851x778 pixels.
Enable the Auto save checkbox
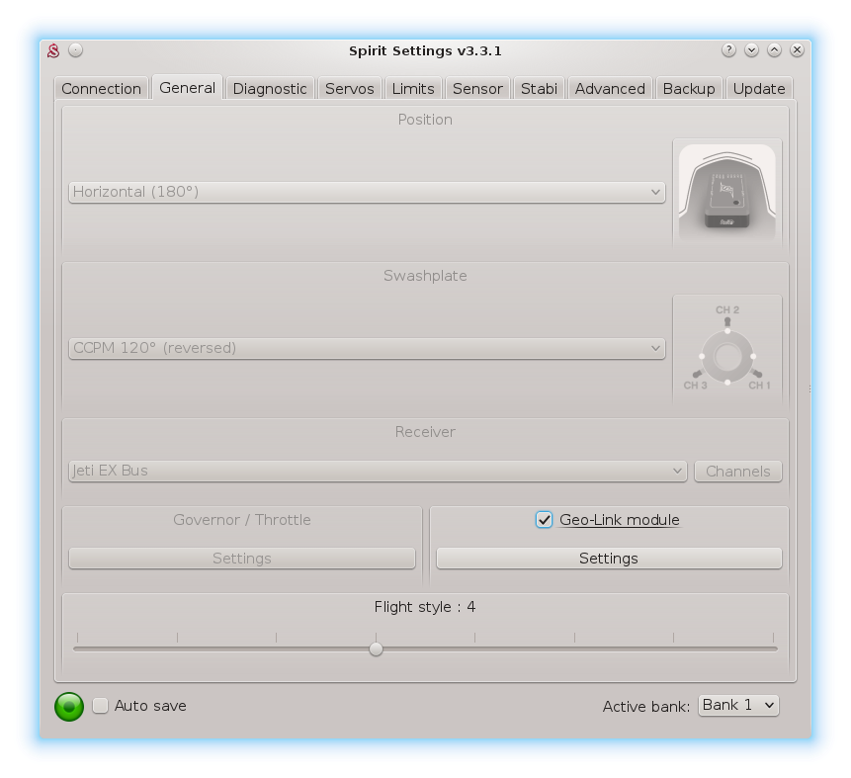click(101, 706)
